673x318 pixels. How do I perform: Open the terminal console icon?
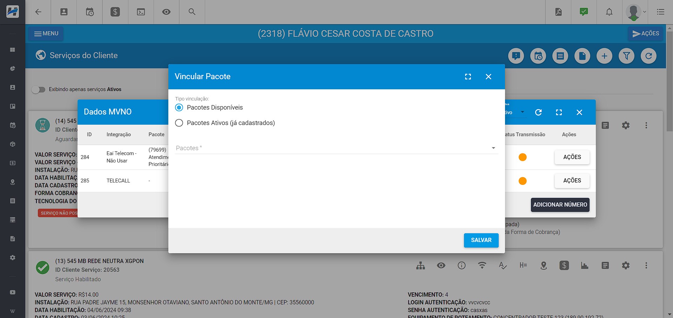click(141, 12)
